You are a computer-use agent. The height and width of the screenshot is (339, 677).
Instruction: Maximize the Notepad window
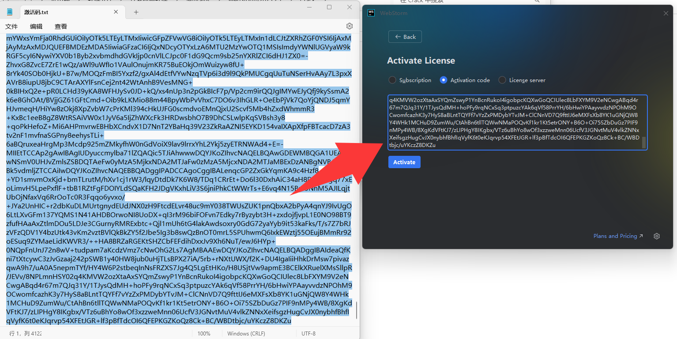(329, 7)
